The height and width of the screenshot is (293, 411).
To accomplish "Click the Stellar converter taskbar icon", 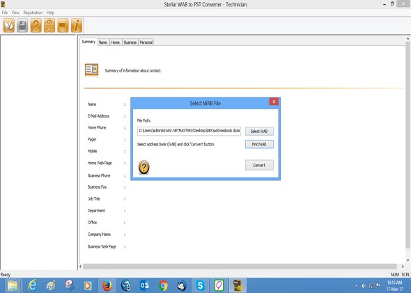I will (238, 285).
